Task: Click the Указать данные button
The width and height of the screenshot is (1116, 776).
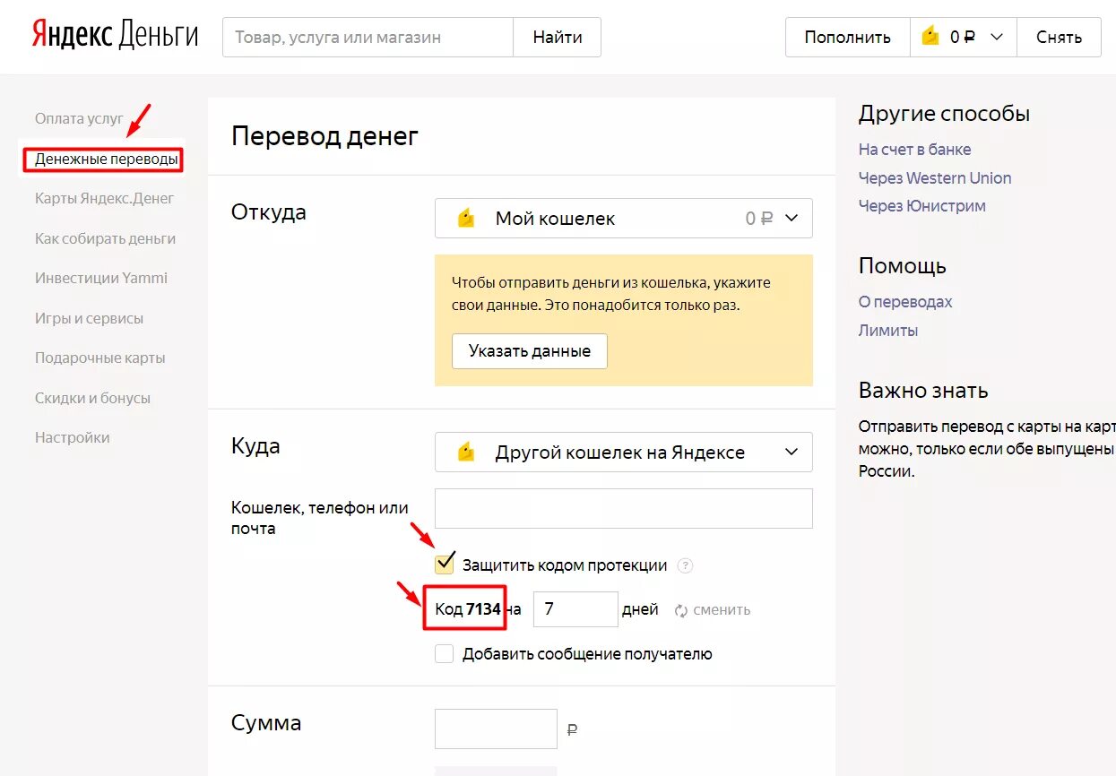Action: pyautogui.click(x=530, y=351)
